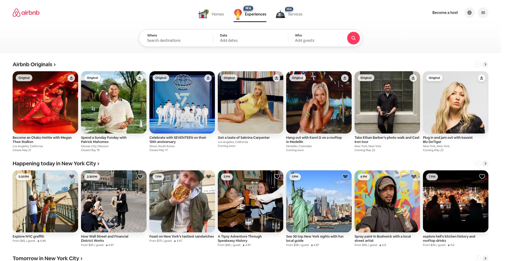The height and width of the screenshot is (261, 505).
Task: Open Tomorrow in New York City heading
Action: click(48, 258)
